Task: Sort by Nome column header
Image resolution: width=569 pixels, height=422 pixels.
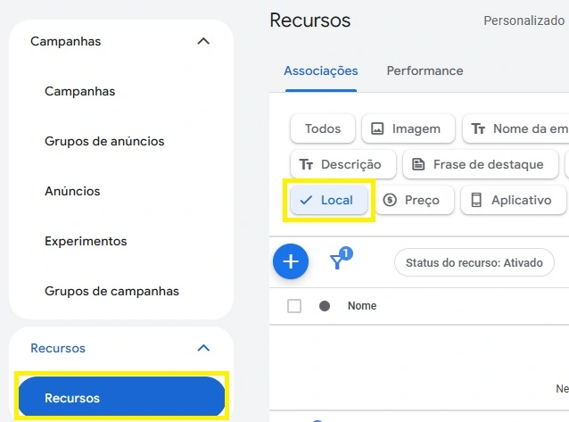Action: [x=362, y=306]
